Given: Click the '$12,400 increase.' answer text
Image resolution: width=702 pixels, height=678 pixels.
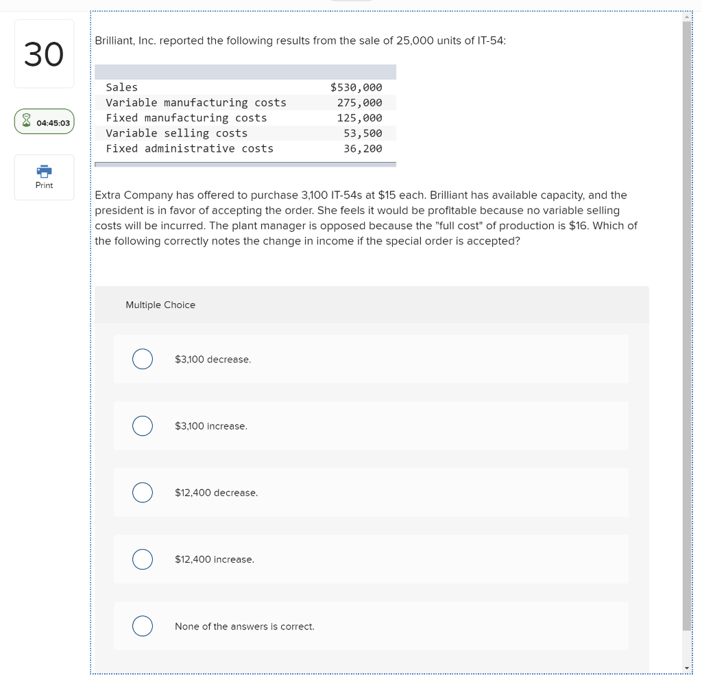Looking at the screenshot, I should [x=215, y=559].
